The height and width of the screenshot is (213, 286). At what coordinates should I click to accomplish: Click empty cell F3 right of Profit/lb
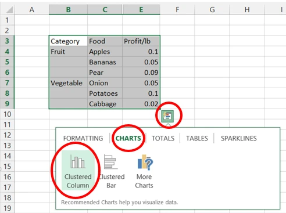pyautogui.click(x=177, y=41)
